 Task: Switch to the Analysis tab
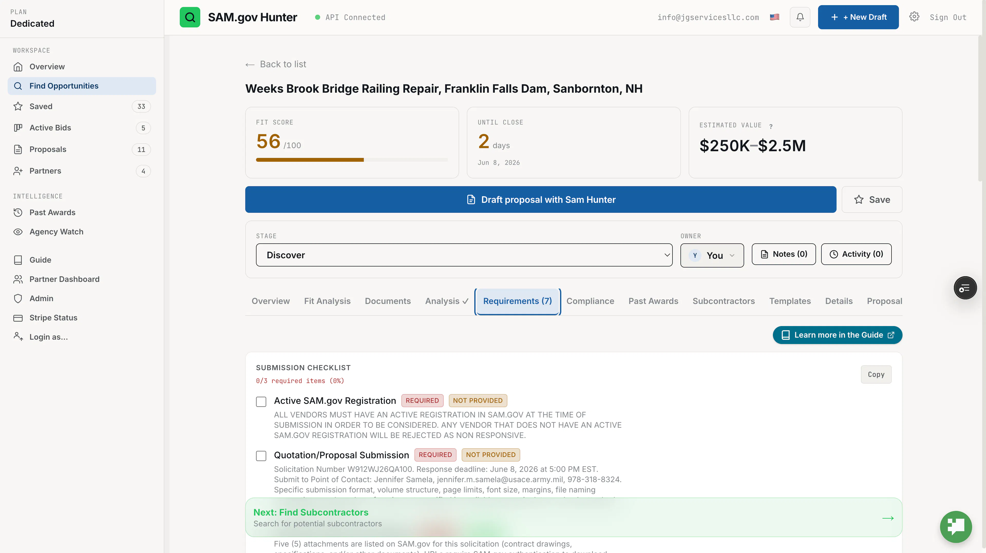click(x=447, y=301)
